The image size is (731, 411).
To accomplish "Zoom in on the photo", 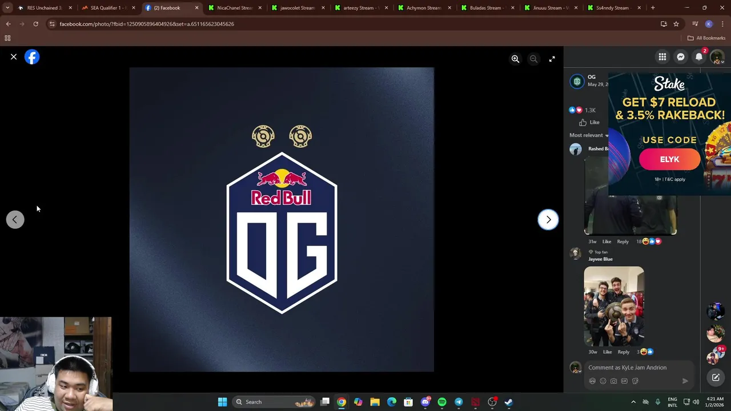I will 515,59.
